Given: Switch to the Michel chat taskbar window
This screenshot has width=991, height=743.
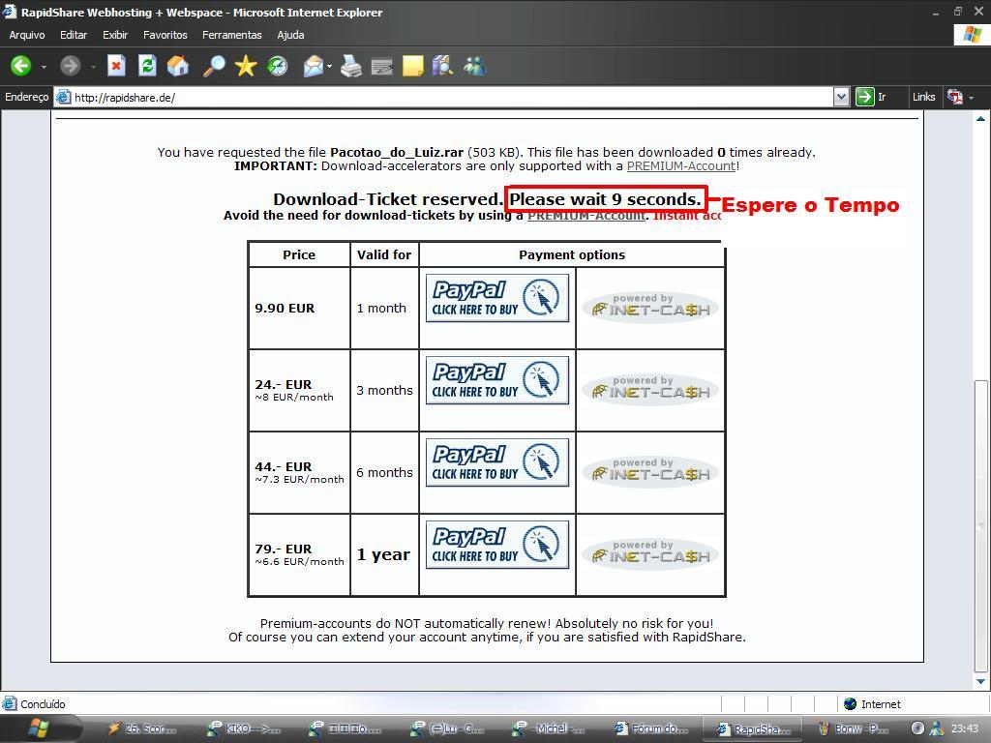Looking at the screenshot, I should [x=550, y=729].
